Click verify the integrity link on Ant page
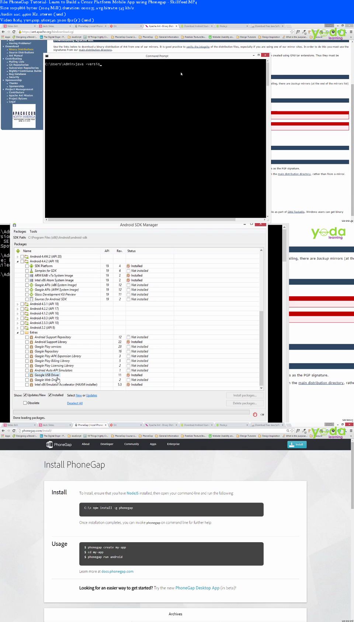The width and height of the screenshot is (354, 622). pos(198,47)
